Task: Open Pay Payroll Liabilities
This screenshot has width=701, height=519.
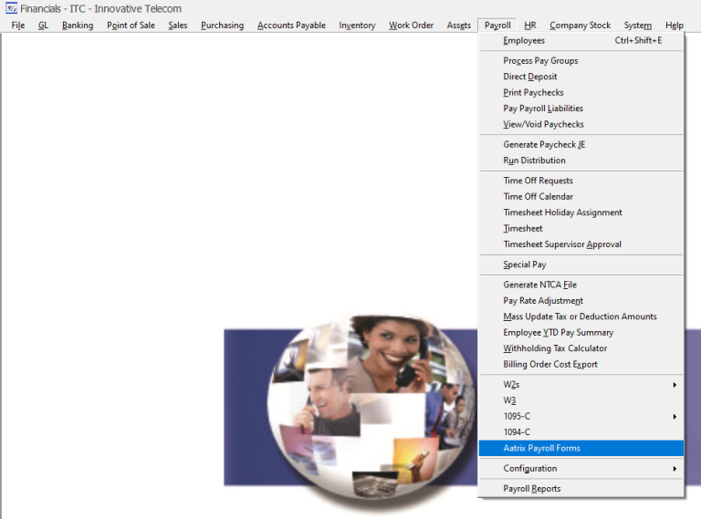Action: (x=543, y=109)
